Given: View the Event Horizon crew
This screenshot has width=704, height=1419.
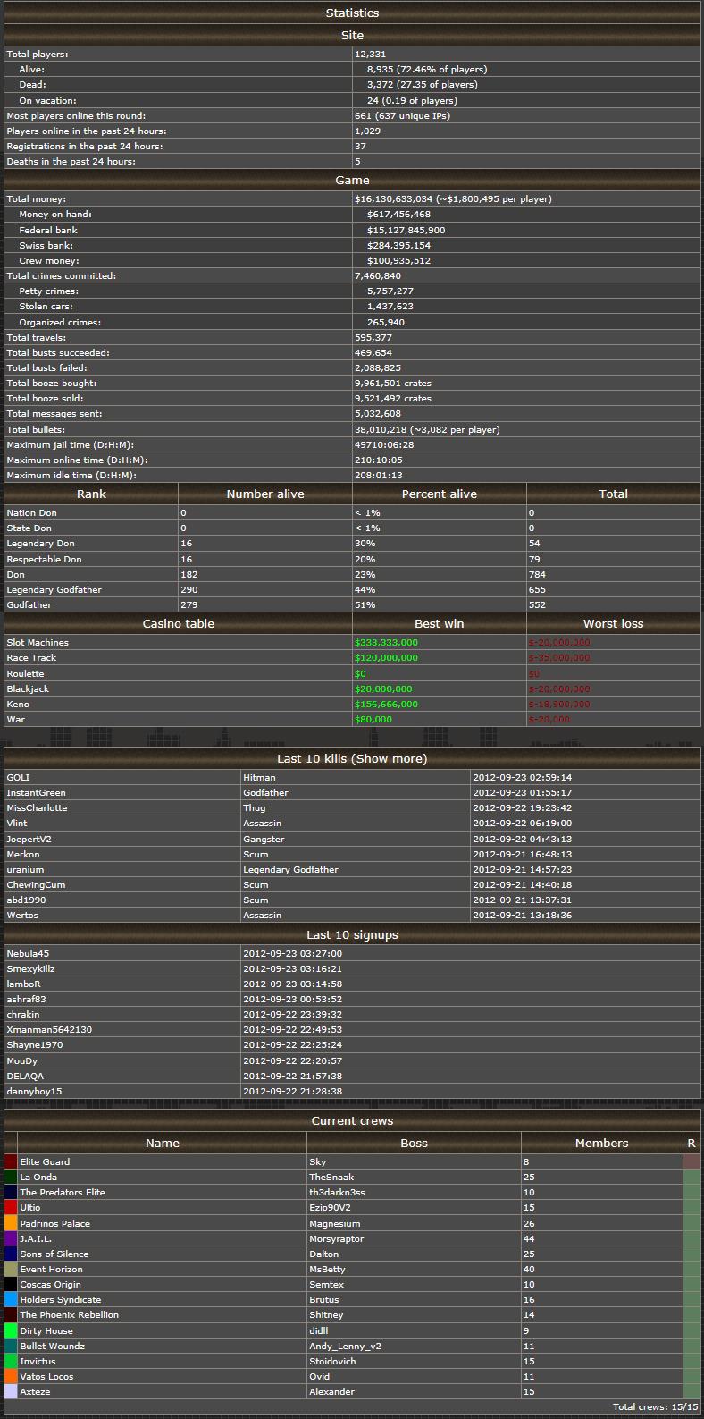Looking at the screenshot, I should click(x=51, y=1270).
